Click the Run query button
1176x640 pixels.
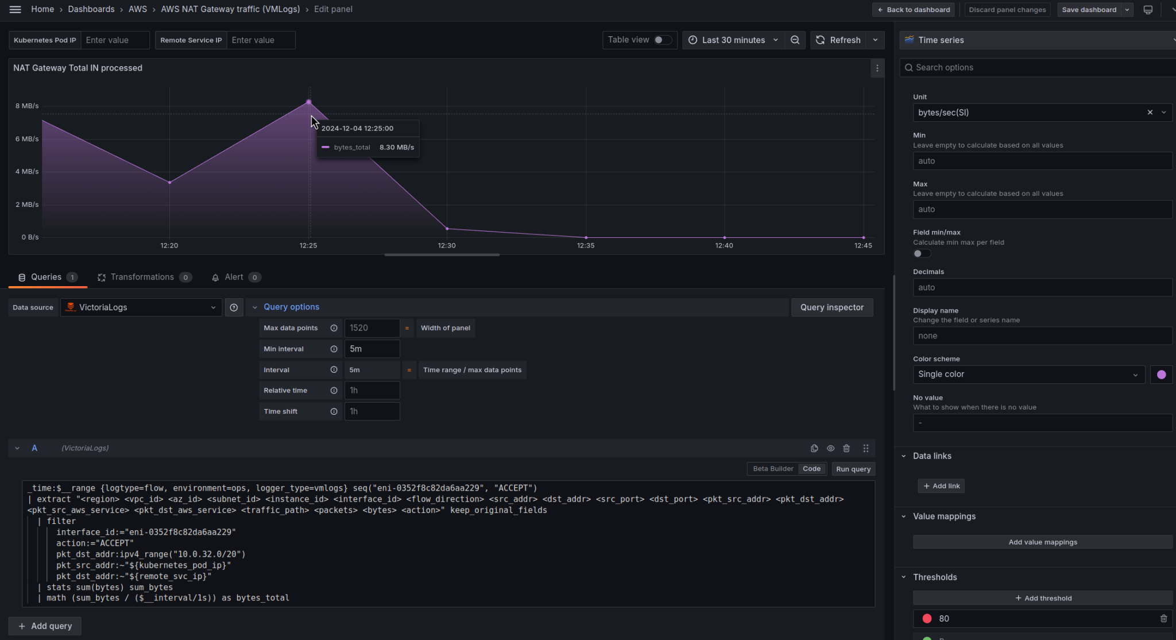pos(853,468)
